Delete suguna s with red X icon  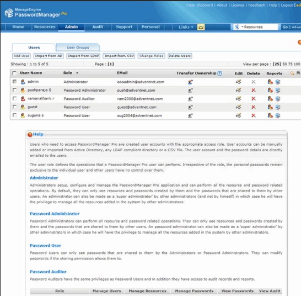254,115
